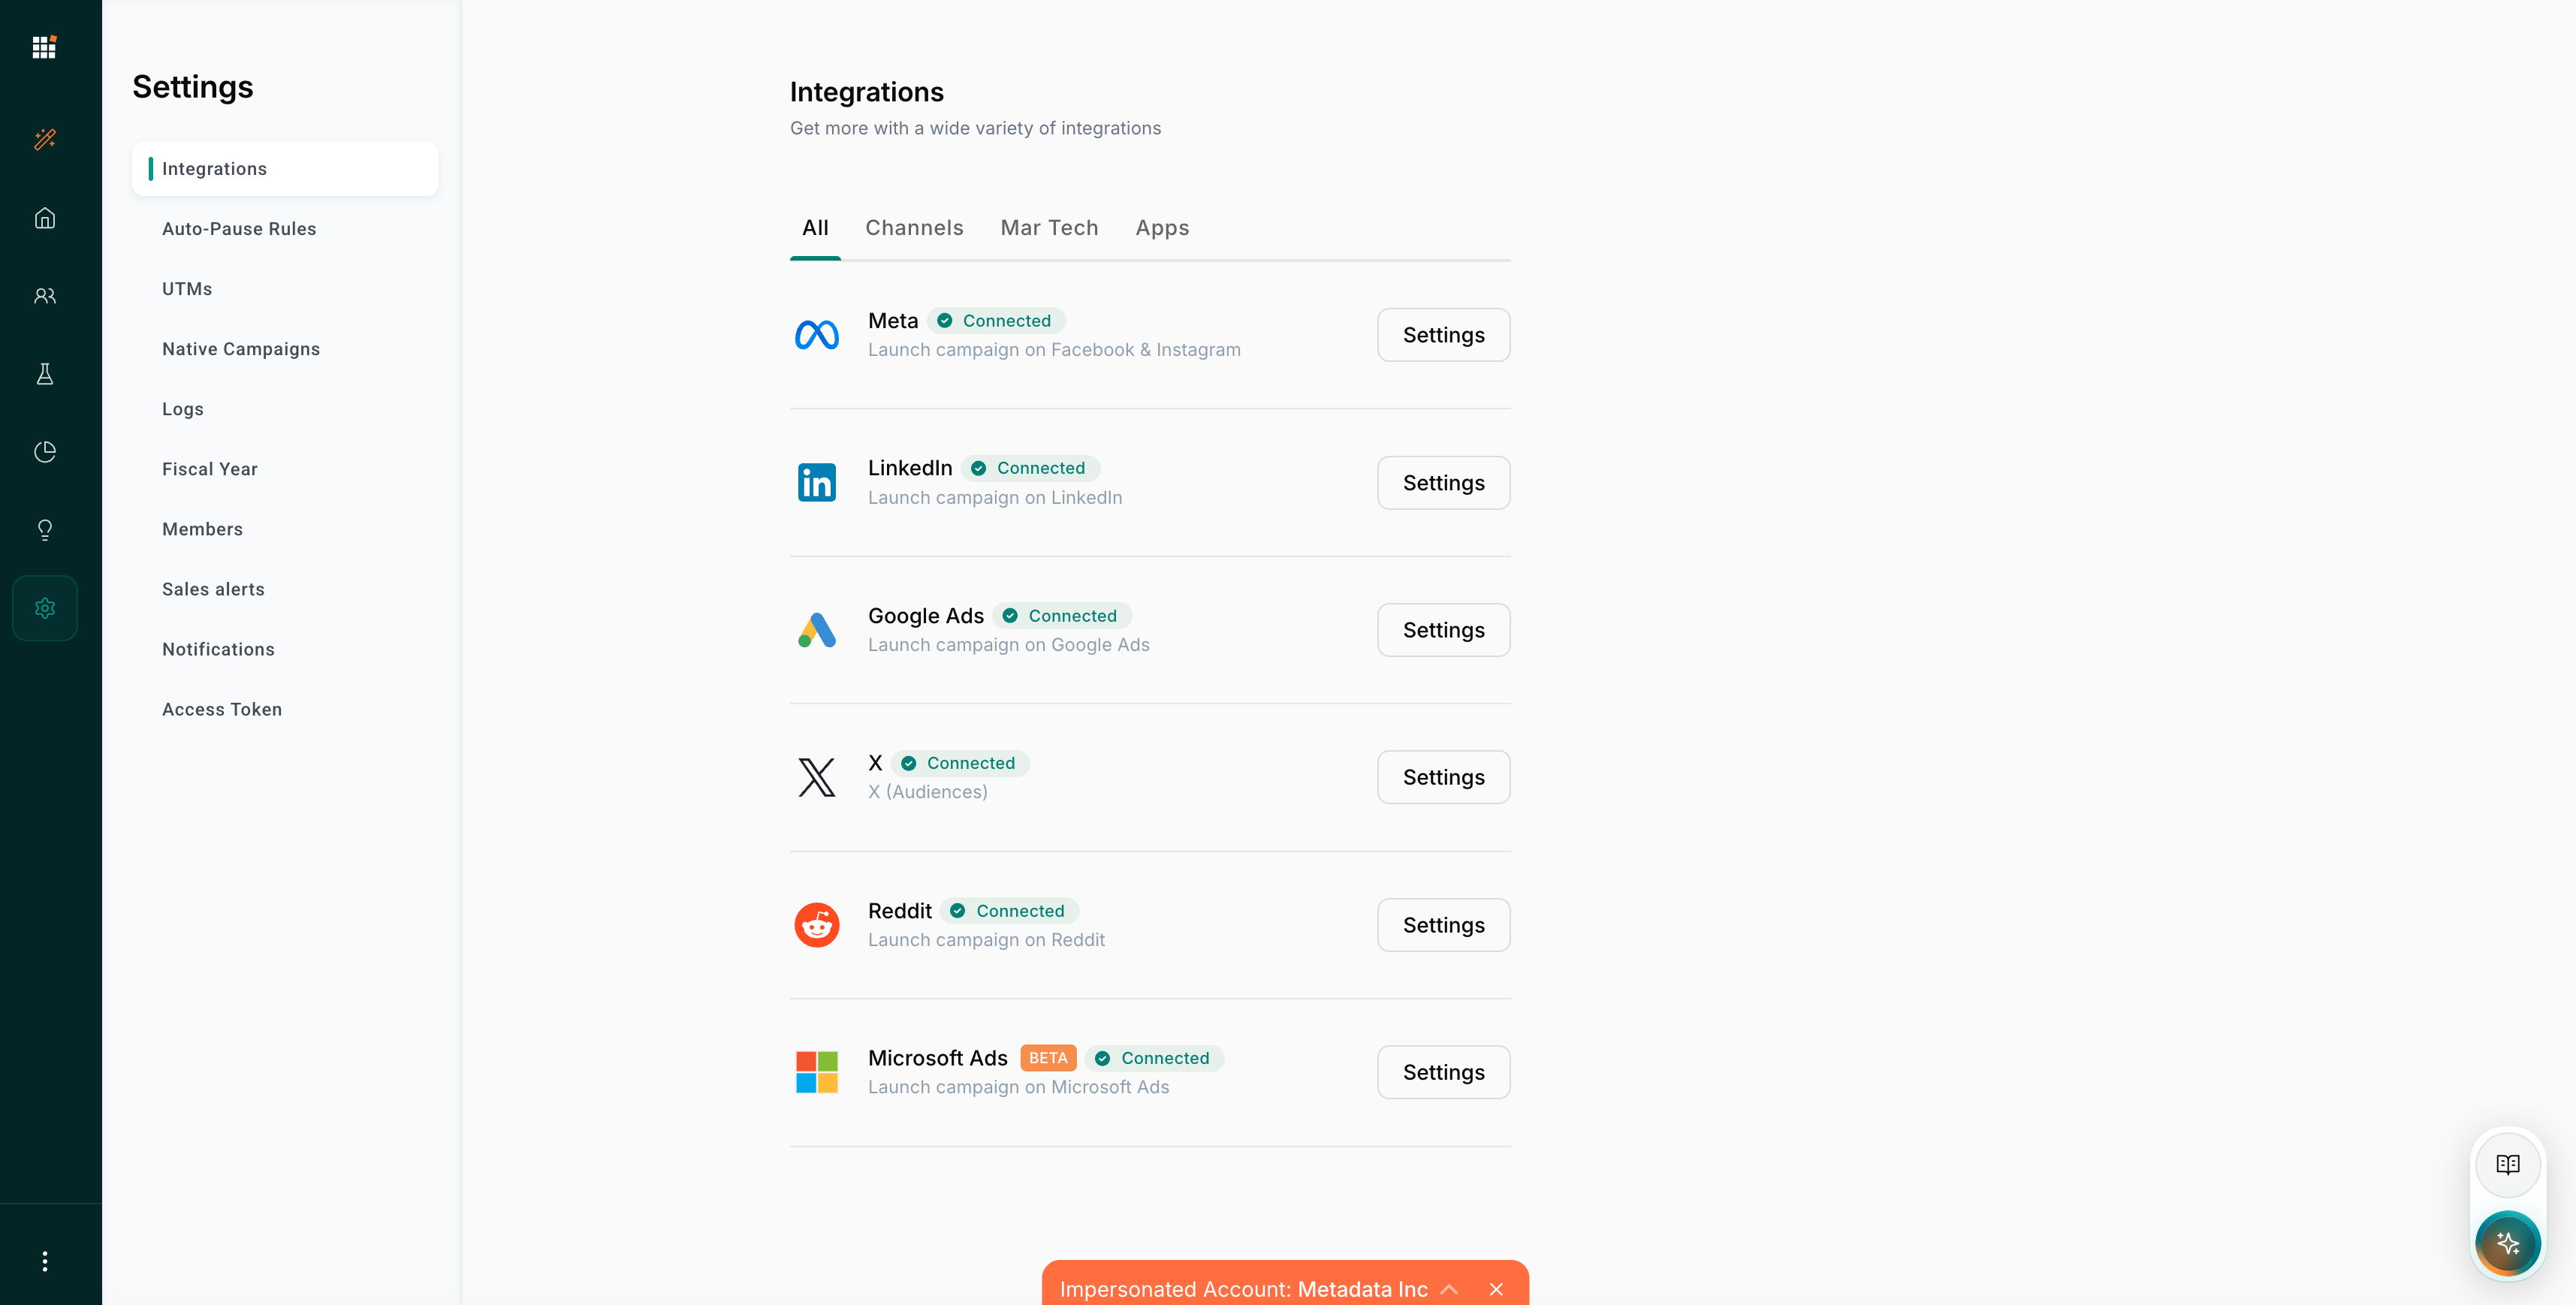
Task: Switch to the Channels tab
Action: click(914, 228)
